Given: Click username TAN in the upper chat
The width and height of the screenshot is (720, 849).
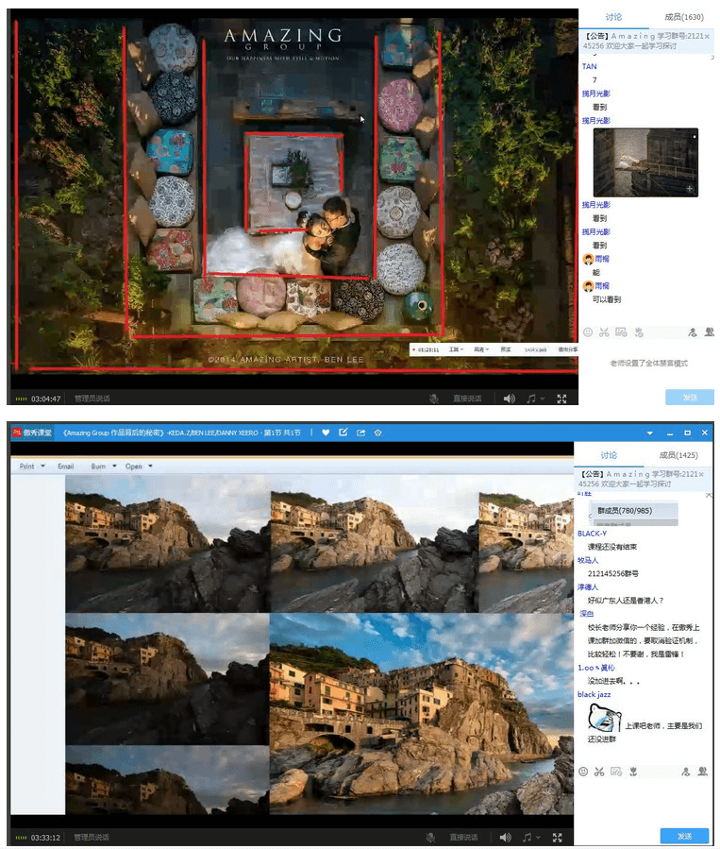Looking at the screenshot, I should tap(589, 67).
